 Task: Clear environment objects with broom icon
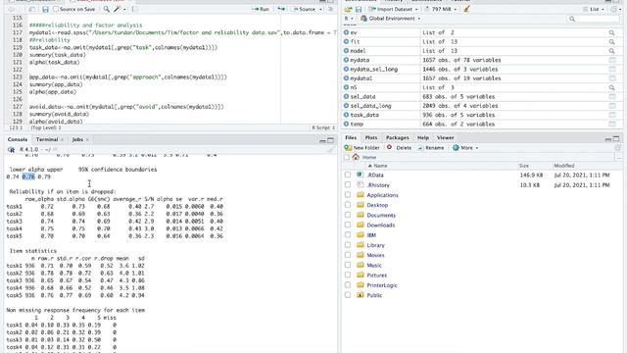pos(466,9)
